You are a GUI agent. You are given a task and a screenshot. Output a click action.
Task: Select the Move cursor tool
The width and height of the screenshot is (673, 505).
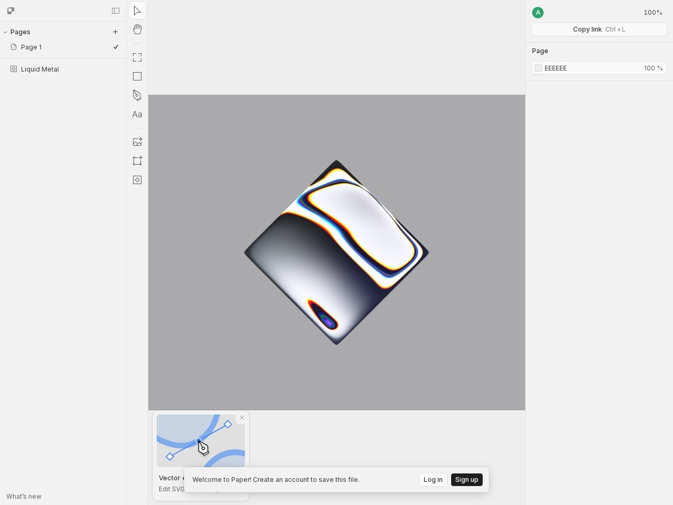(137, 11)
